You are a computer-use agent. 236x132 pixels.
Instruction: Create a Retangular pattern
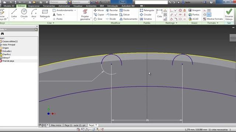coord(147,10)
